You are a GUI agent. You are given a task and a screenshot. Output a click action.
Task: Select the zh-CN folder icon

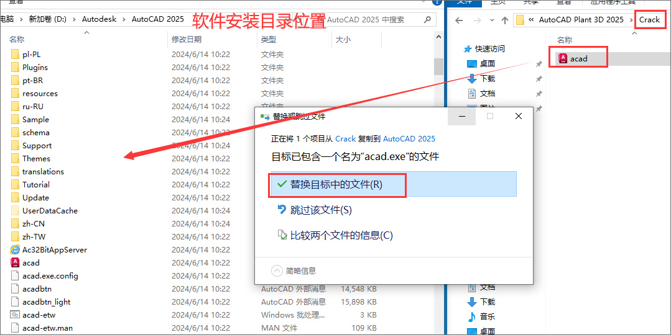click(x=15, y=223)
